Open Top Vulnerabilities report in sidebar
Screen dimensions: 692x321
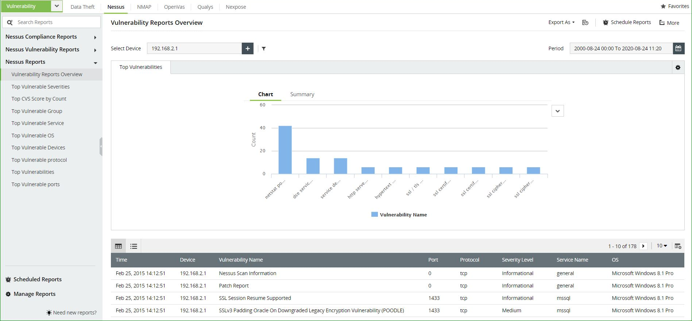33,172
